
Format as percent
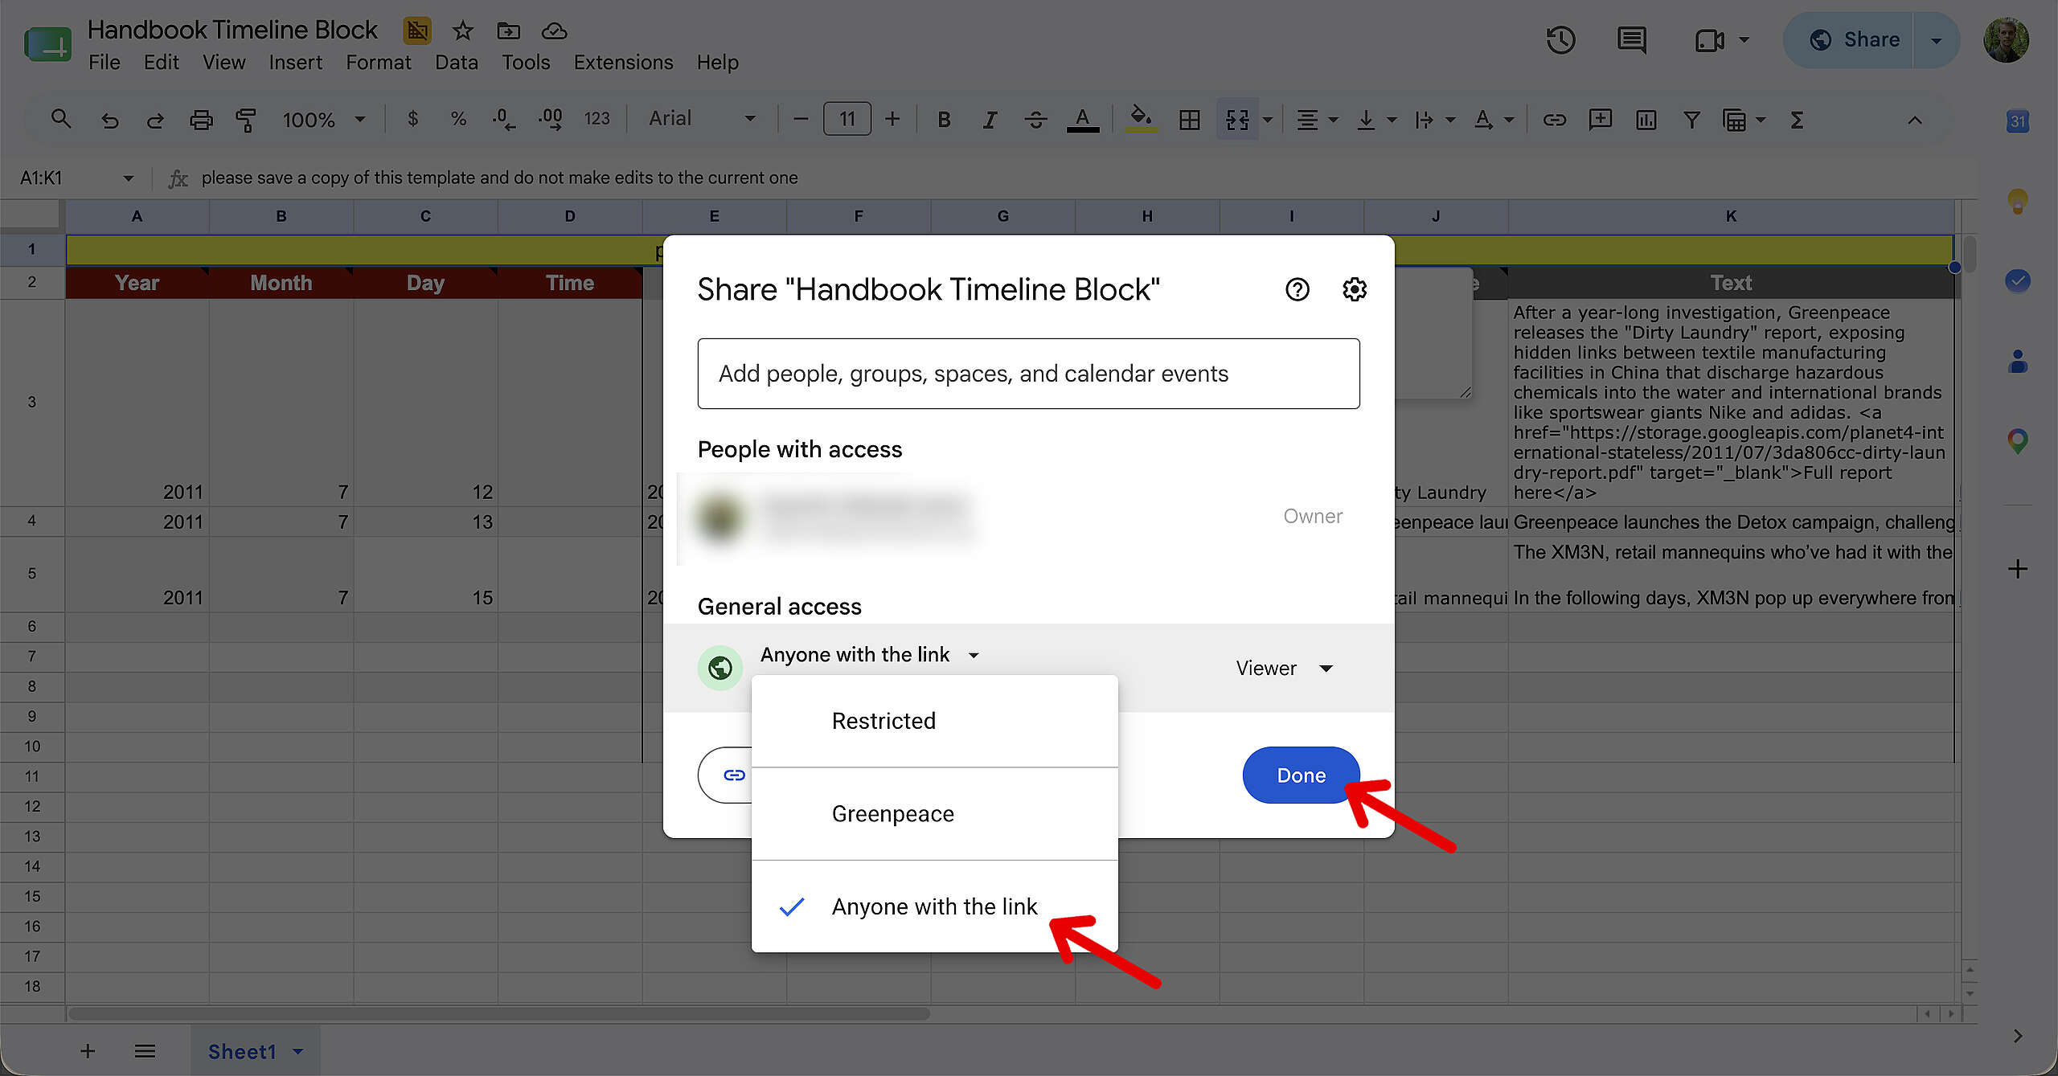(458, 119)
